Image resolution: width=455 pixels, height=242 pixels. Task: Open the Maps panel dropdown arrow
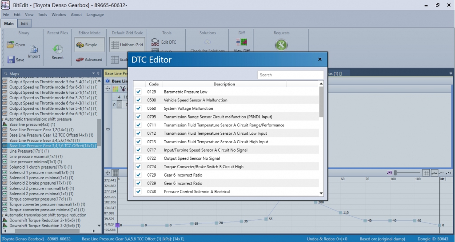pyautogui.click(x=93, y=73)
